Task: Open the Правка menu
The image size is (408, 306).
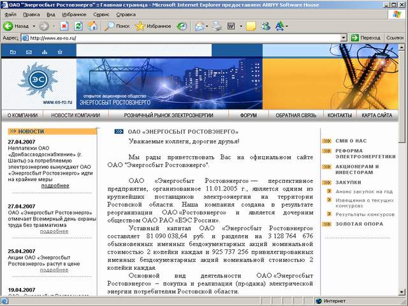Action: pos(31,15)
